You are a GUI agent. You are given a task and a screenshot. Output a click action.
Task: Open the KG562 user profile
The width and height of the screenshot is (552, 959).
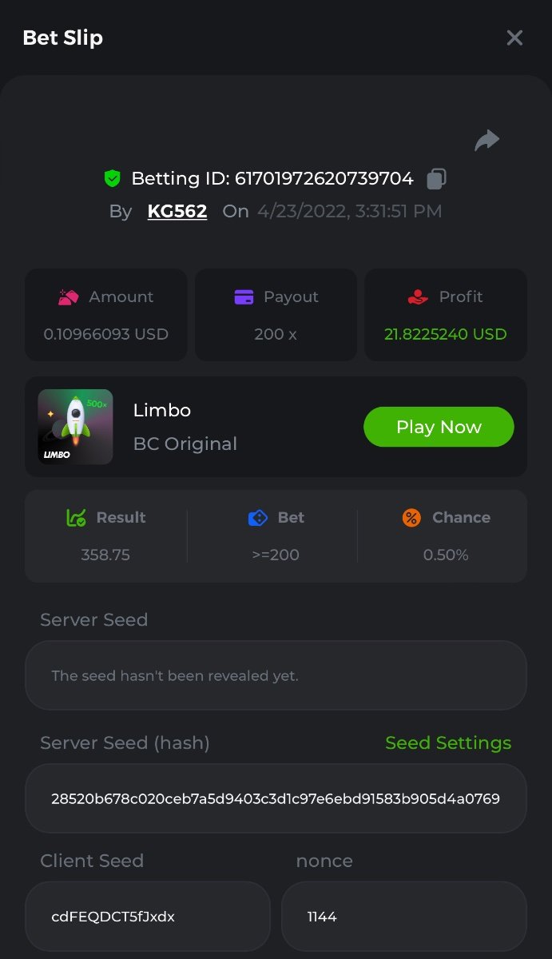[177, 212]
